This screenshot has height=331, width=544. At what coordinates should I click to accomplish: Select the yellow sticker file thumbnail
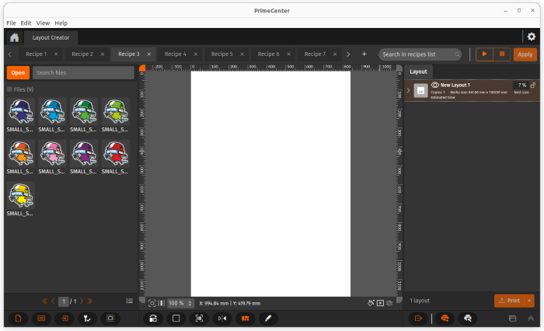click(x=21, y=195)
